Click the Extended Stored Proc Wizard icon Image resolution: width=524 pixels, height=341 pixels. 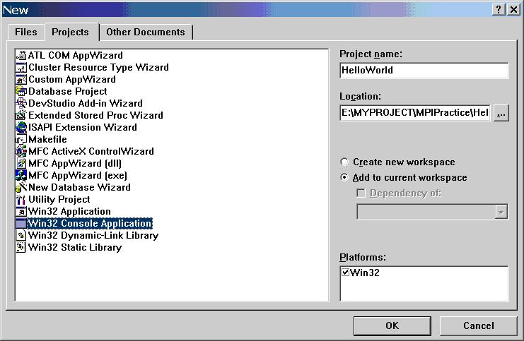tap(21, 116)
